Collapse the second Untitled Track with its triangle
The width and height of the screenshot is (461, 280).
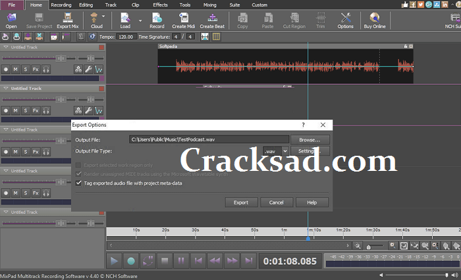pos(5,88)
